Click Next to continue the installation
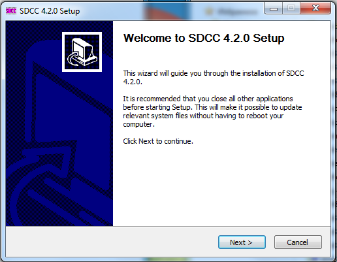This screenshot has width=337, height=262. tap(242, 242)
